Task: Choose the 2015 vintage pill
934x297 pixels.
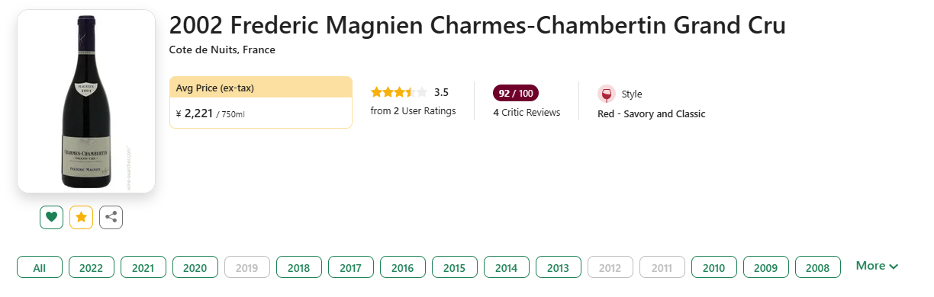Action: pos(455,267)
